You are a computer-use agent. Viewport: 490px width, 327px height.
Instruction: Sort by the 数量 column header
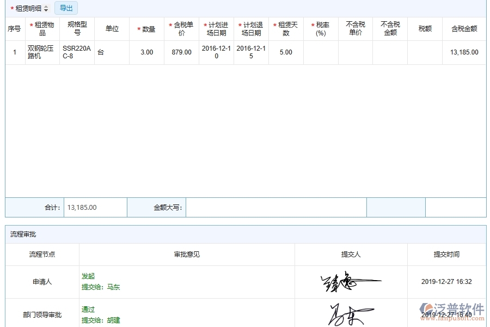point(146,29)
